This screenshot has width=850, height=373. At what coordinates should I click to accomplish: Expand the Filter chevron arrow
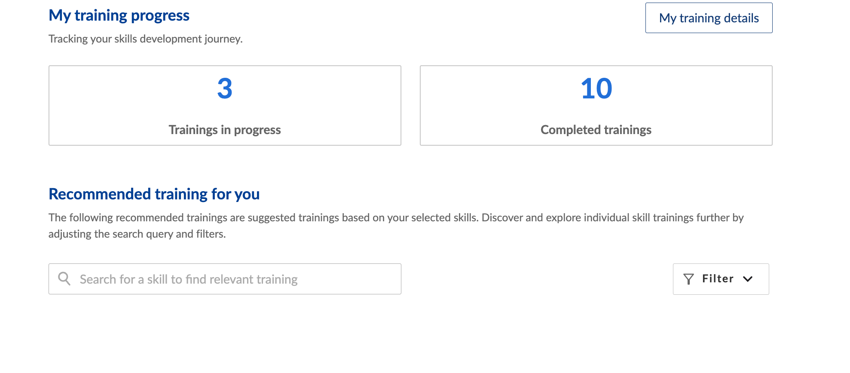coord(748,279)
